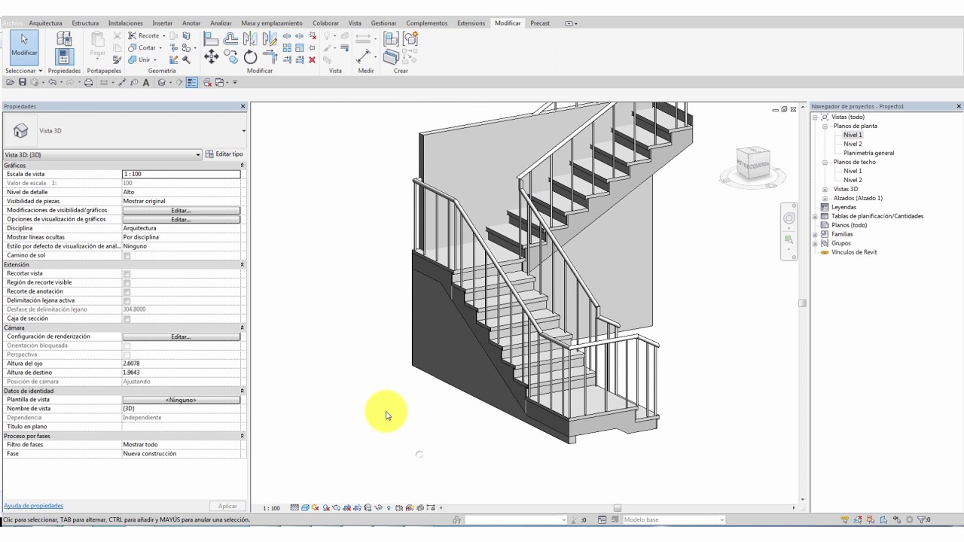Toggle Región de recorte visible checkbox
964x542 pixels.
127,283
